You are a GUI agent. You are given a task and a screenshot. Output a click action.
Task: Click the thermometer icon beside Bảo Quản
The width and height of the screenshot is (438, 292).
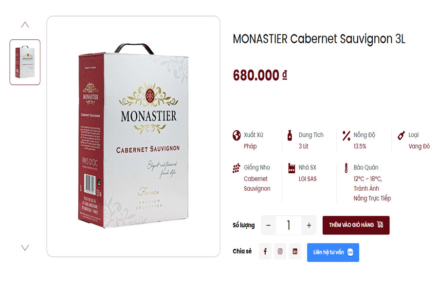(346, 168)
